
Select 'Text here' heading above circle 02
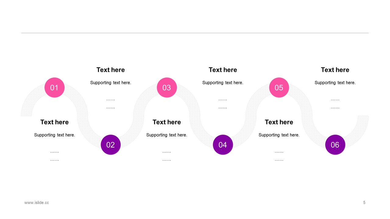pos(111,70)
